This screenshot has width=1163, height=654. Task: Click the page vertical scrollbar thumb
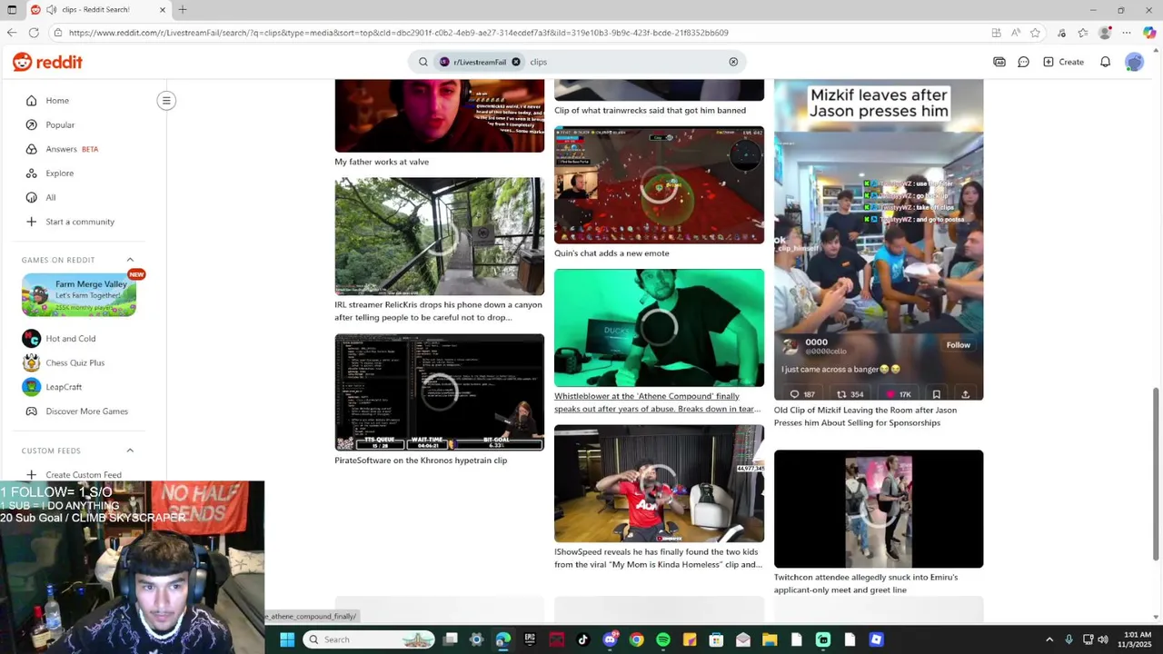(x=1156, y=473)
